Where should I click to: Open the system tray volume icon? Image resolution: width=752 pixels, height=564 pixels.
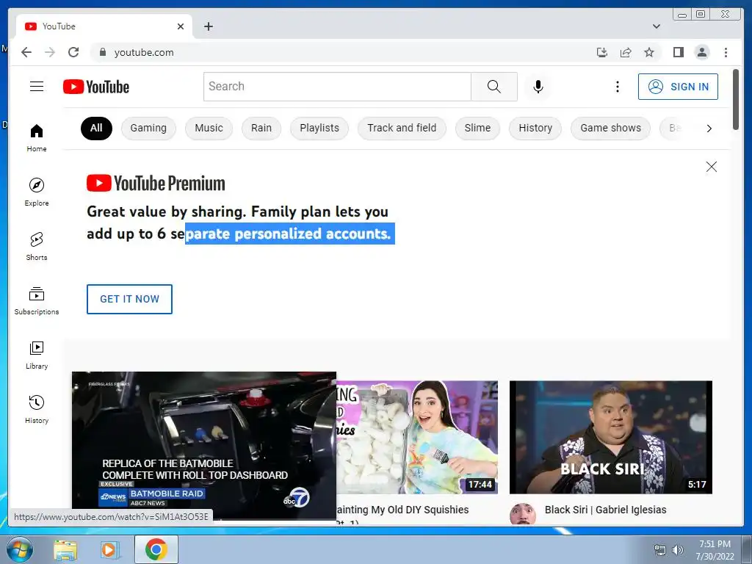(677, 550)
